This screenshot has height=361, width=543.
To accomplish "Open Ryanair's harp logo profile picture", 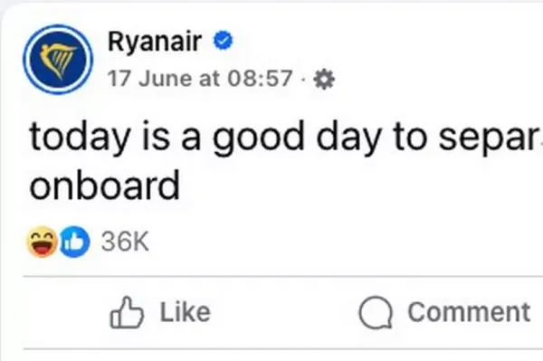I will coord(58,59).
